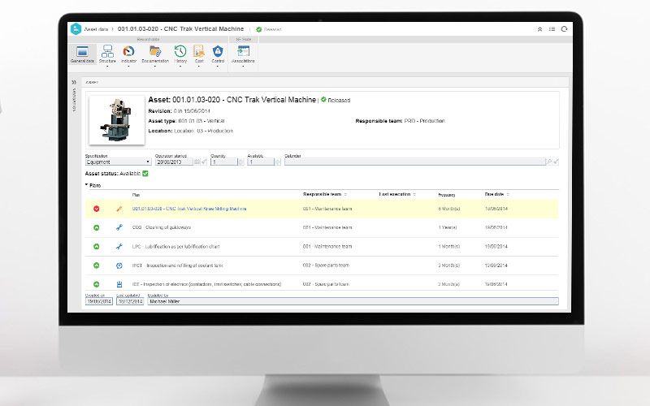Toggle the Asset status Available checkbox
Screen dimensions: 650x406
(145, 173)
